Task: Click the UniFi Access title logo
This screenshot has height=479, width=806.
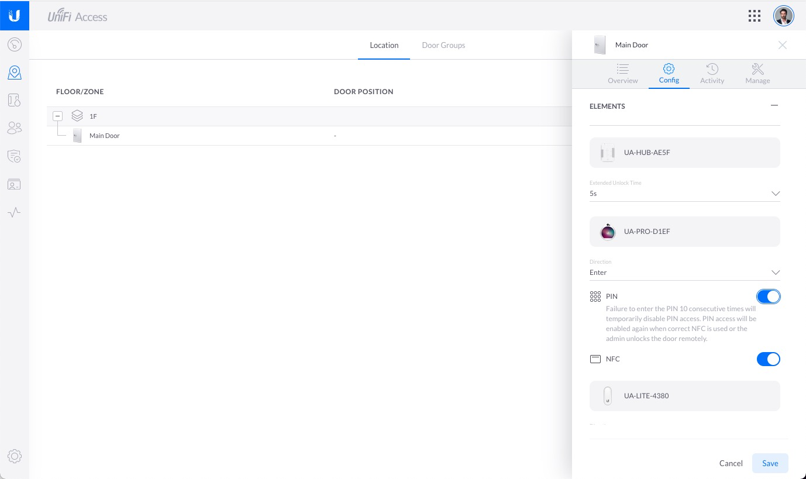Action: tap(77, 16)
